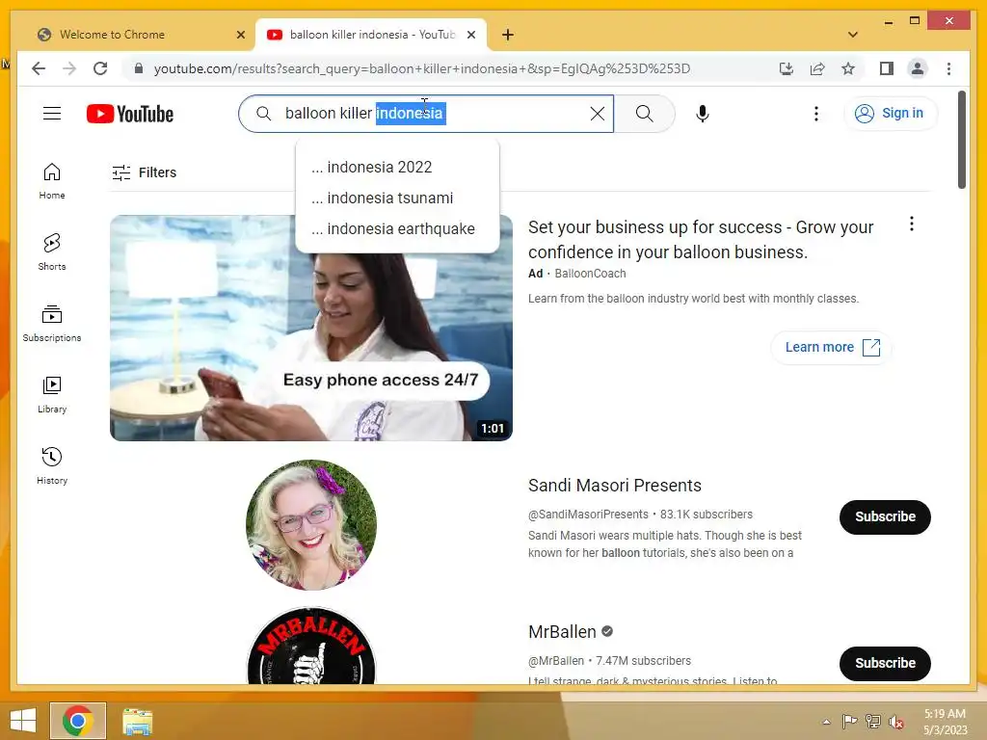Reload the current page

point(100,68)
